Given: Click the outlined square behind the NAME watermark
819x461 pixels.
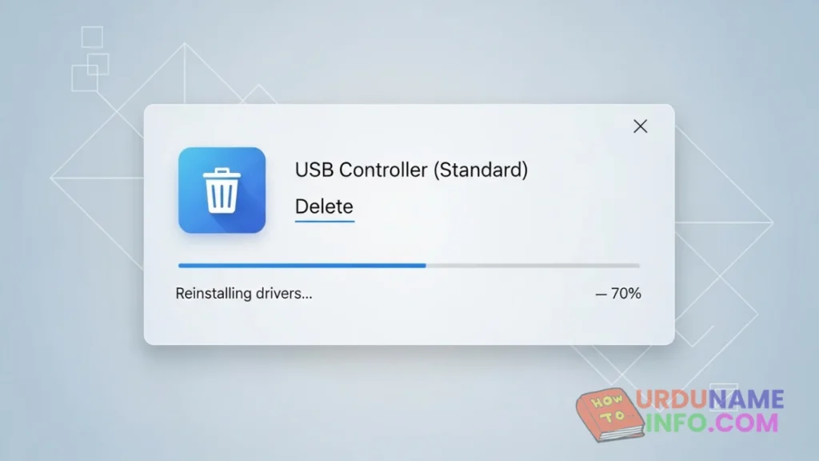Looking at the screenshot, I should pyautogui.click(x=724, y=397).
